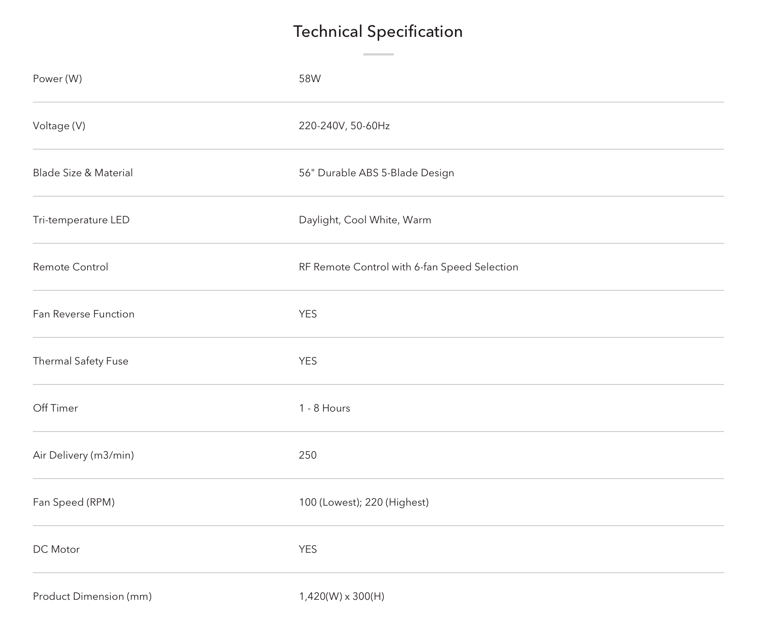Select the Blade Size & Material label

click(x=83, y=173)
